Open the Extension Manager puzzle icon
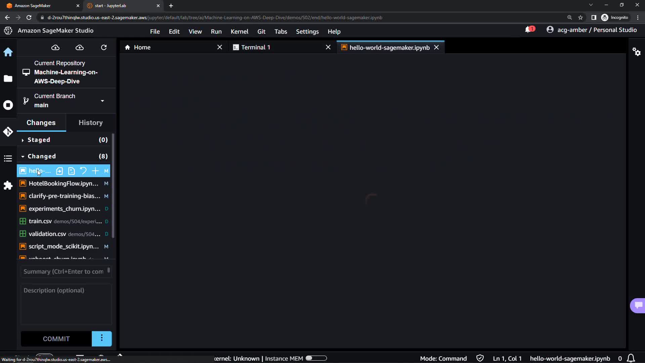The image size is (645, 363). coord(8,186)
